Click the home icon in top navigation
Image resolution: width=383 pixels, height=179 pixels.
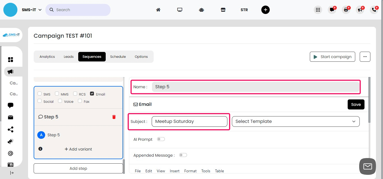point(158,9)
